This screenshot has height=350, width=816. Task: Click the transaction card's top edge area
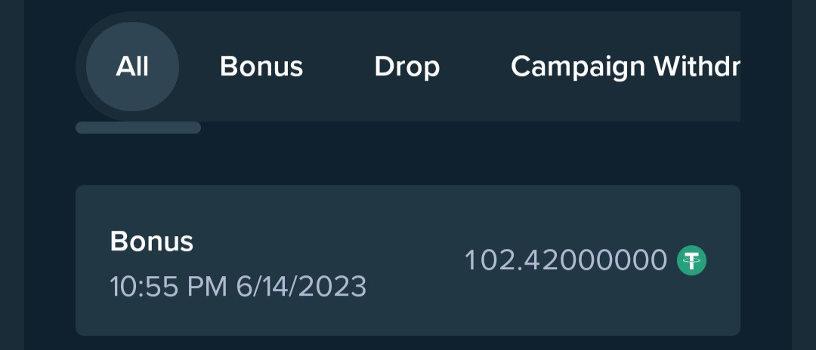(408, 198)
